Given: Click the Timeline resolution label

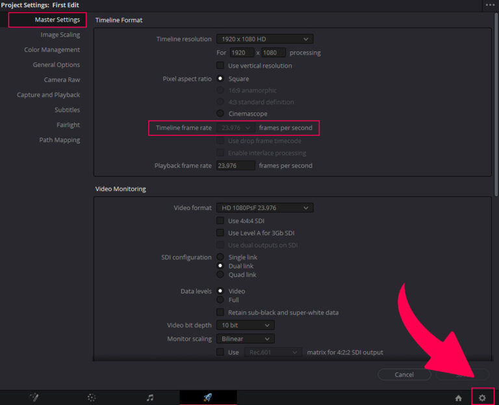Looking at the screenshot, I should coord(184,39).
